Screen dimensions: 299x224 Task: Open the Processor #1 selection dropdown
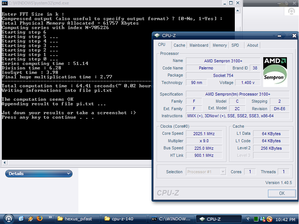point(206,172)
